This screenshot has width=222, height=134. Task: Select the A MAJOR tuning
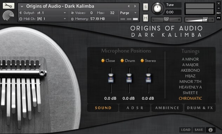[x=190, y=65]
